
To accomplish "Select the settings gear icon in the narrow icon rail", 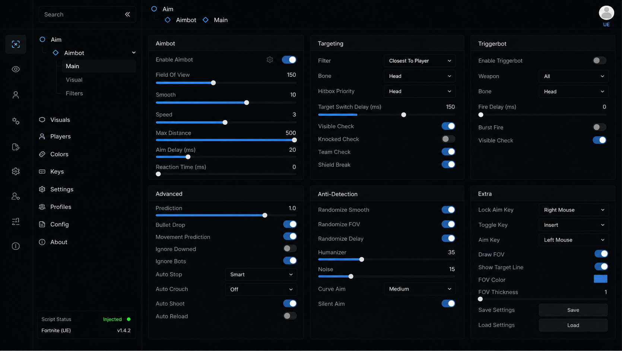I will pyautogui.click(x=16, y=171).
